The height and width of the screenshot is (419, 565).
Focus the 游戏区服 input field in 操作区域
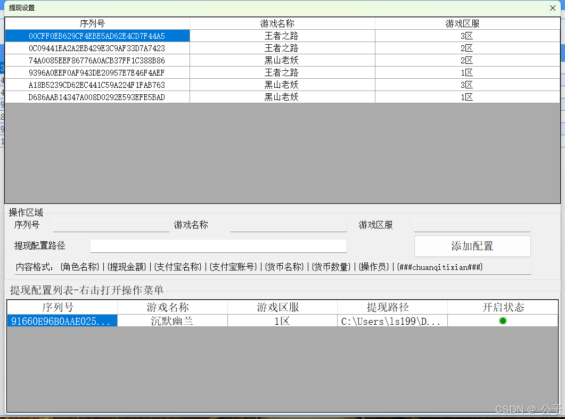[x=472, y=225]
